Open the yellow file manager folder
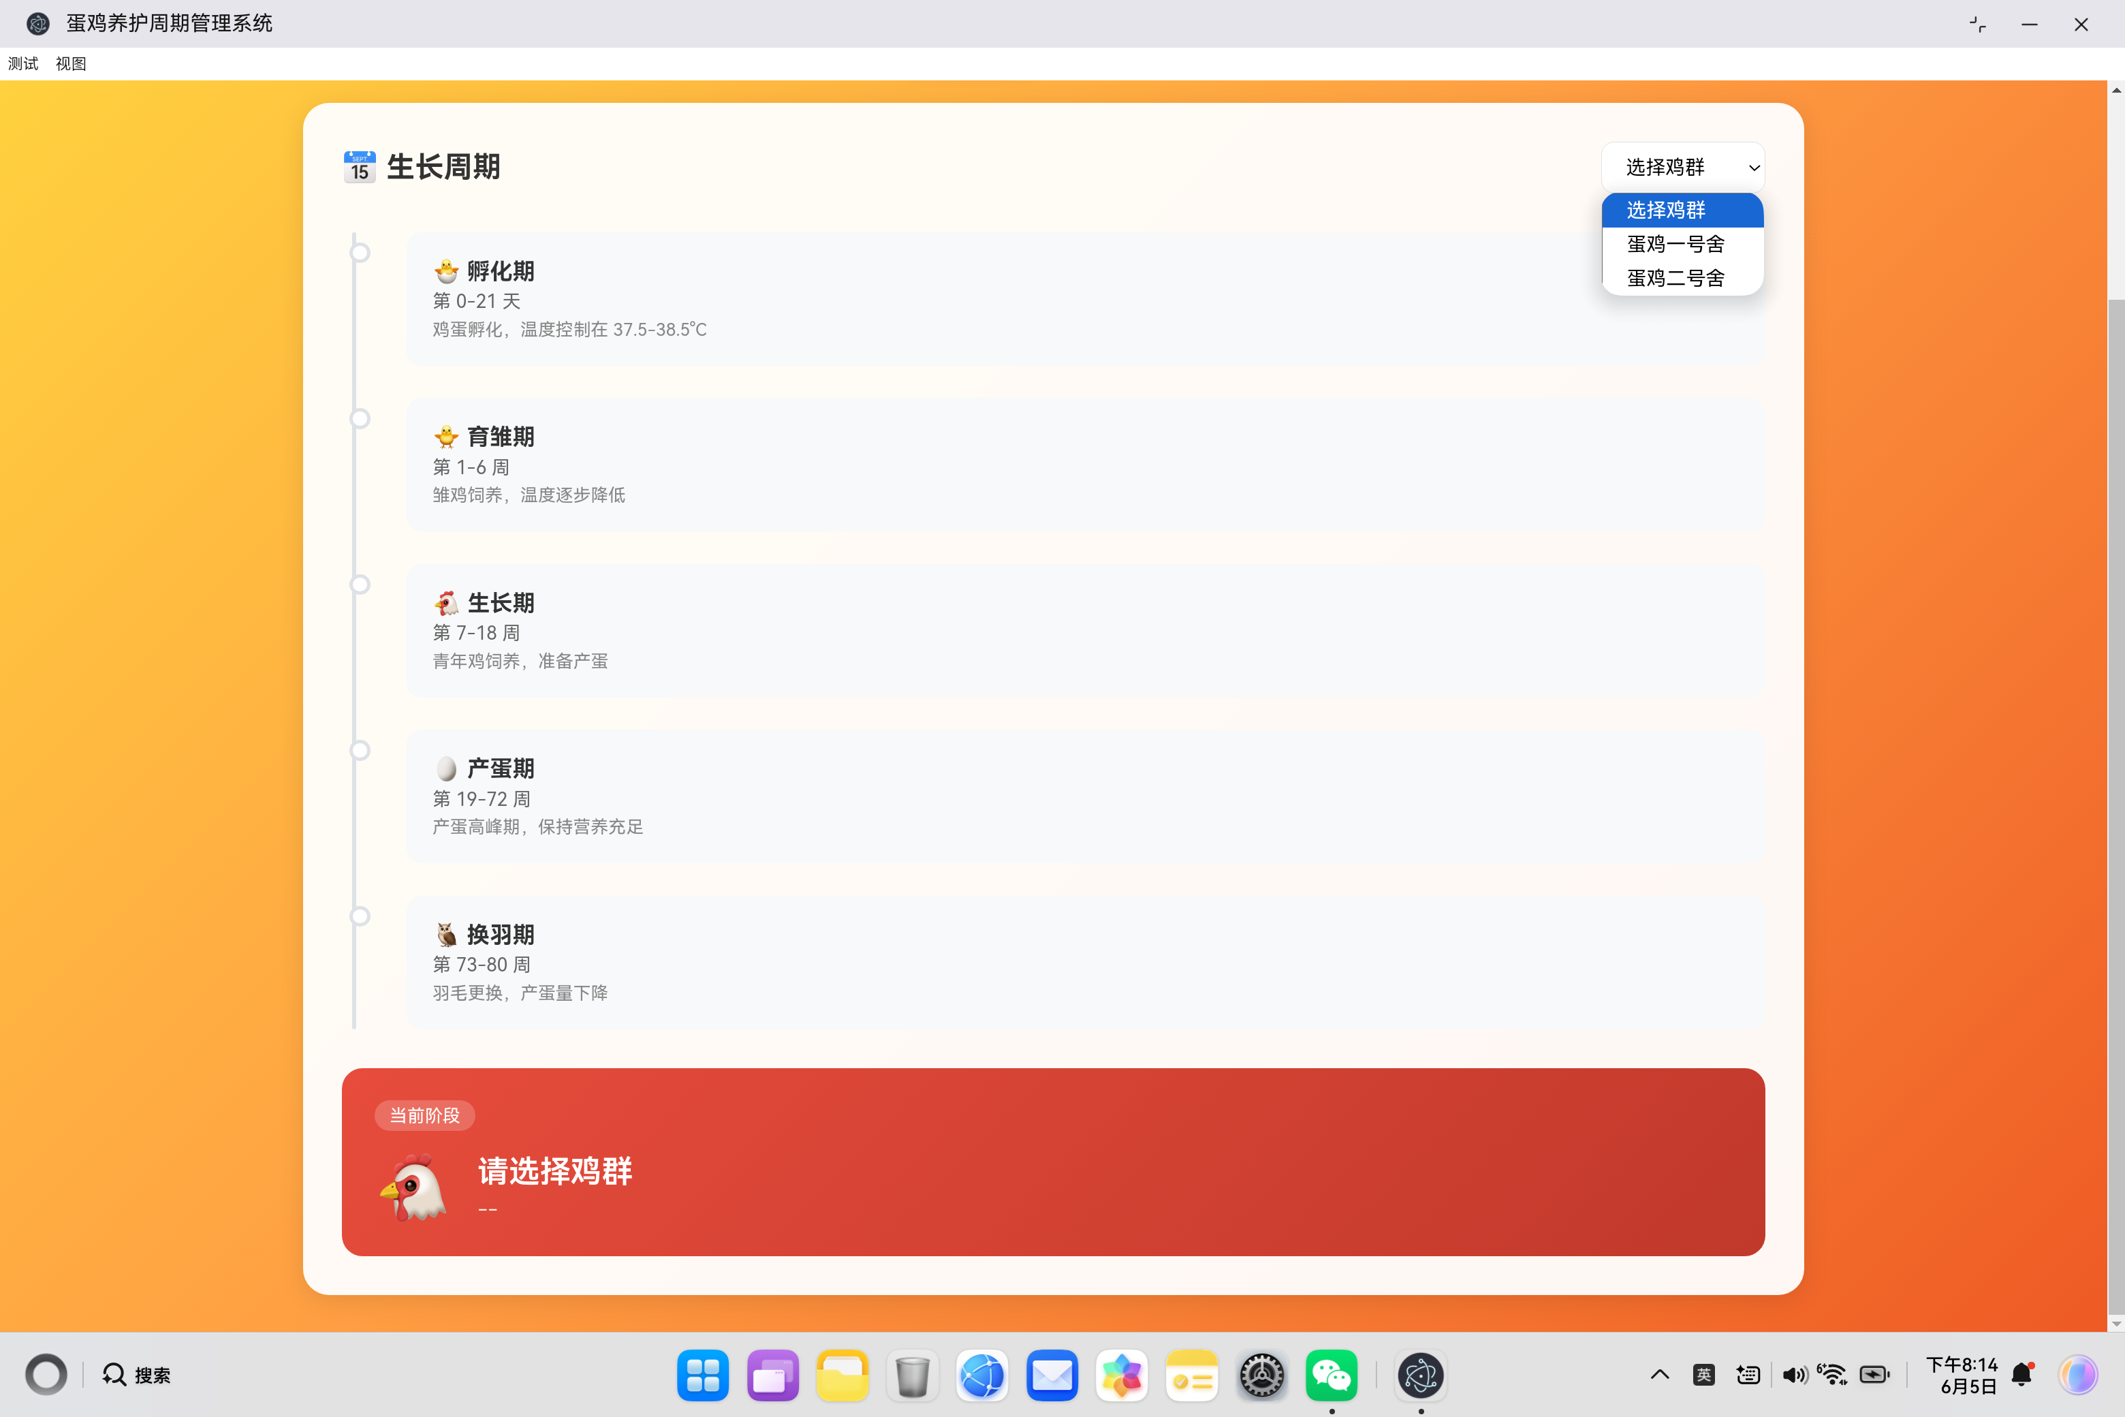This screenshot has width=2125, height=1417. click(842, 1375)
